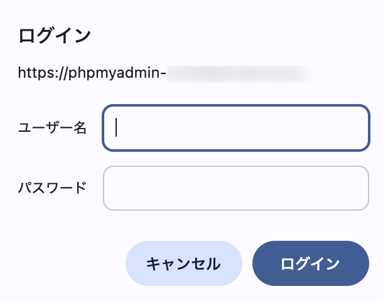Click the ログイン dialog heading

tap(55, 35)
